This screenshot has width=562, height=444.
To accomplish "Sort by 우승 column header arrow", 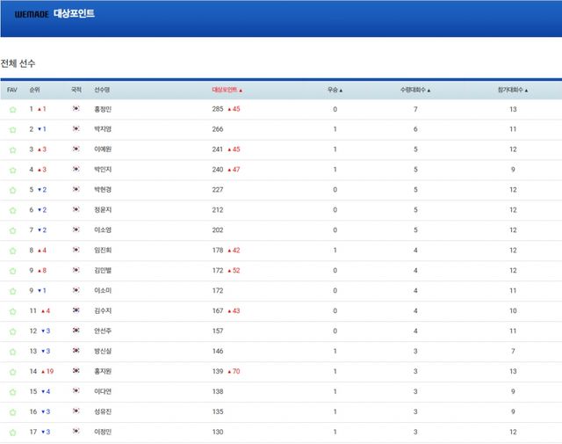I will pos(335,90).
